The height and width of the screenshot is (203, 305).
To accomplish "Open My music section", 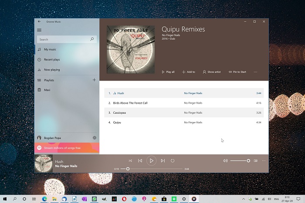I will [67, 49].
